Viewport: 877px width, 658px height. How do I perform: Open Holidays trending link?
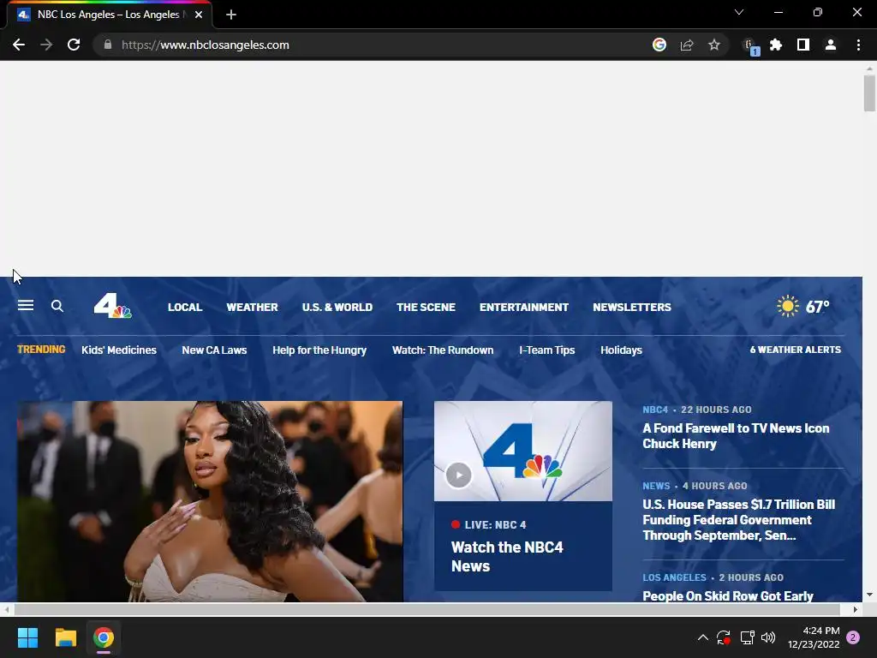(622, 350)
